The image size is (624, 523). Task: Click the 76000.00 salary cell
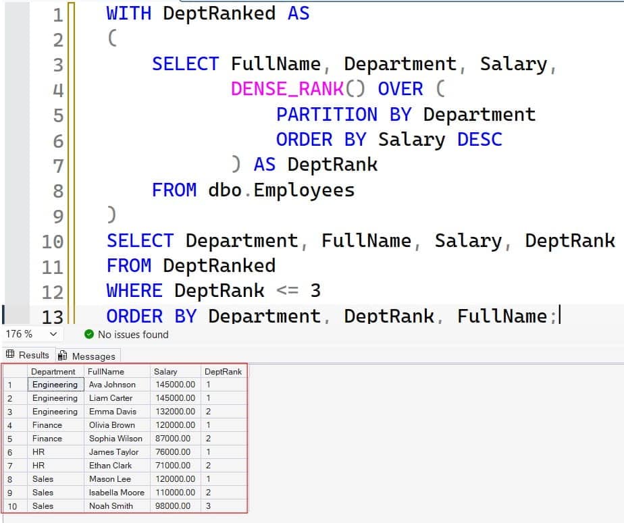[x=176, y=452]
